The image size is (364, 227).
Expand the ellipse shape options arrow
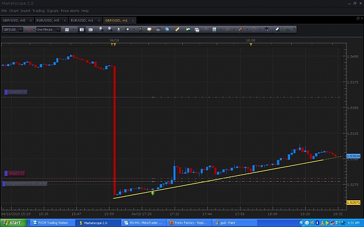260,30
